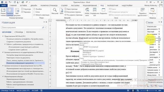The height and width of the screenshot is (92, 164).
Task: Show РЕЗУЛЬТАТЫ tab in Navigation pane
Action: click(31, 32)
